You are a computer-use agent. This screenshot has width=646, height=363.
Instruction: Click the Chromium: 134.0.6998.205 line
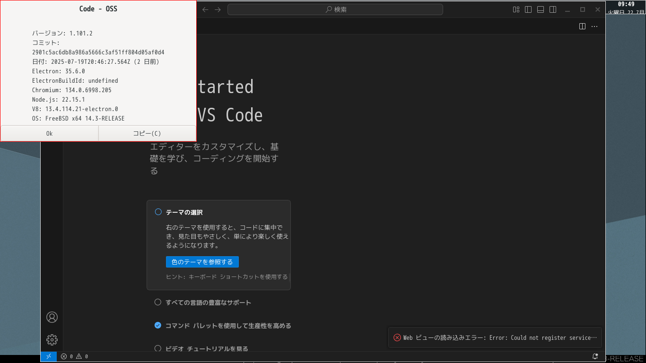(72, 90)
